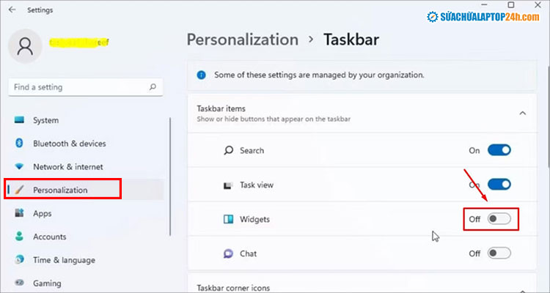Click the search magnifier in Find a setting

click(x=153, y=87)
